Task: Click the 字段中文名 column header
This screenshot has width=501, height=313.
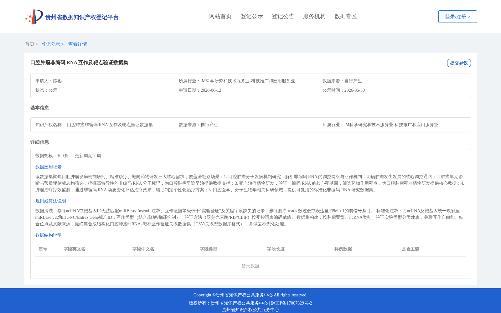Action: coord(143,249)
